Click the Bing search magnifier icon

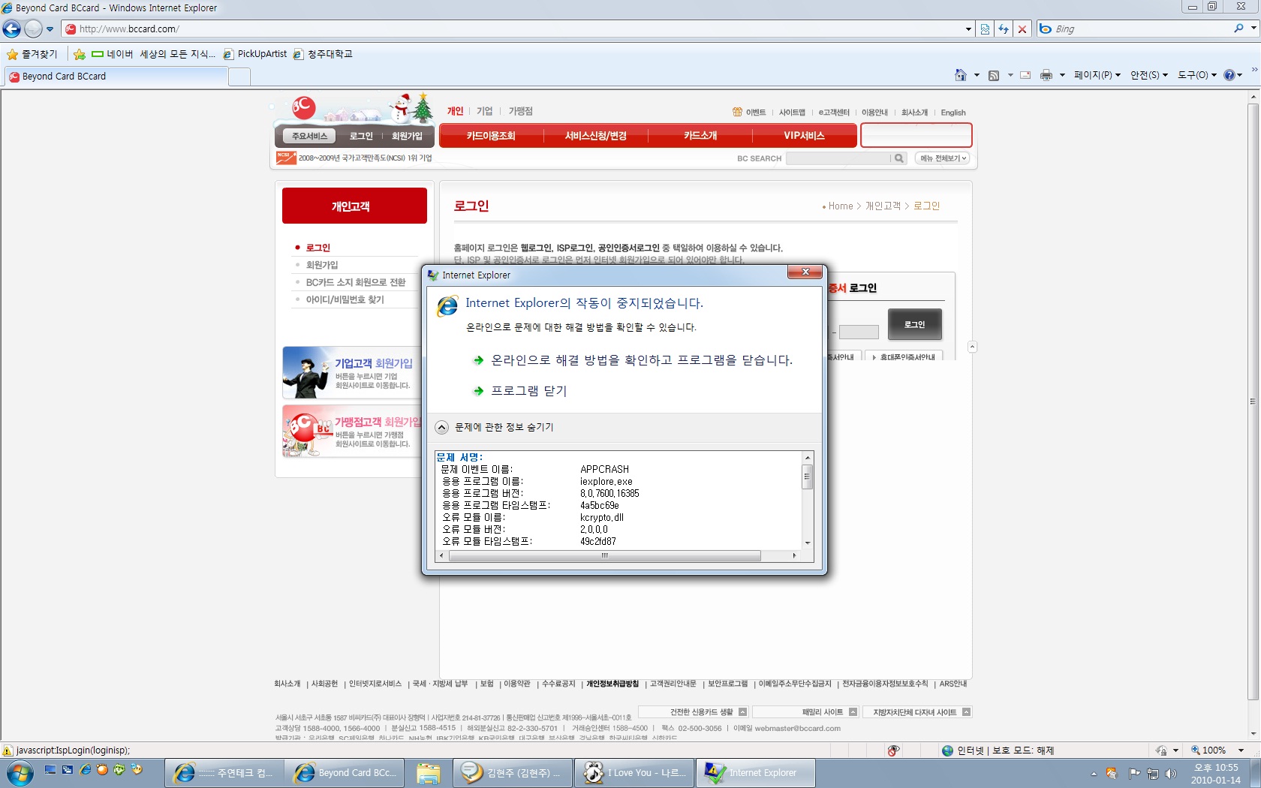[1238, 29]
